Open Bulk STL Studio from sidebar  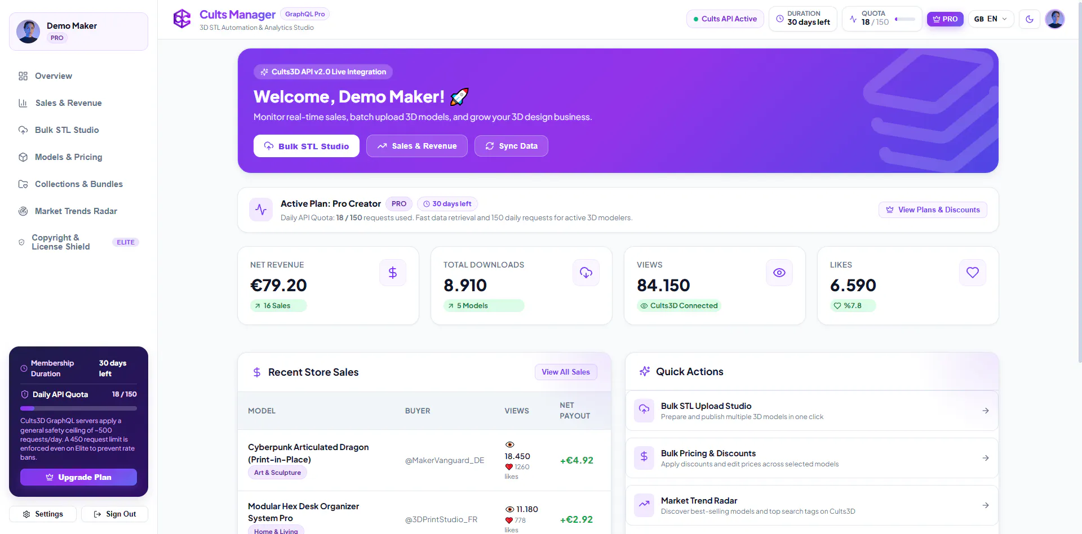[x=78, y=130]
